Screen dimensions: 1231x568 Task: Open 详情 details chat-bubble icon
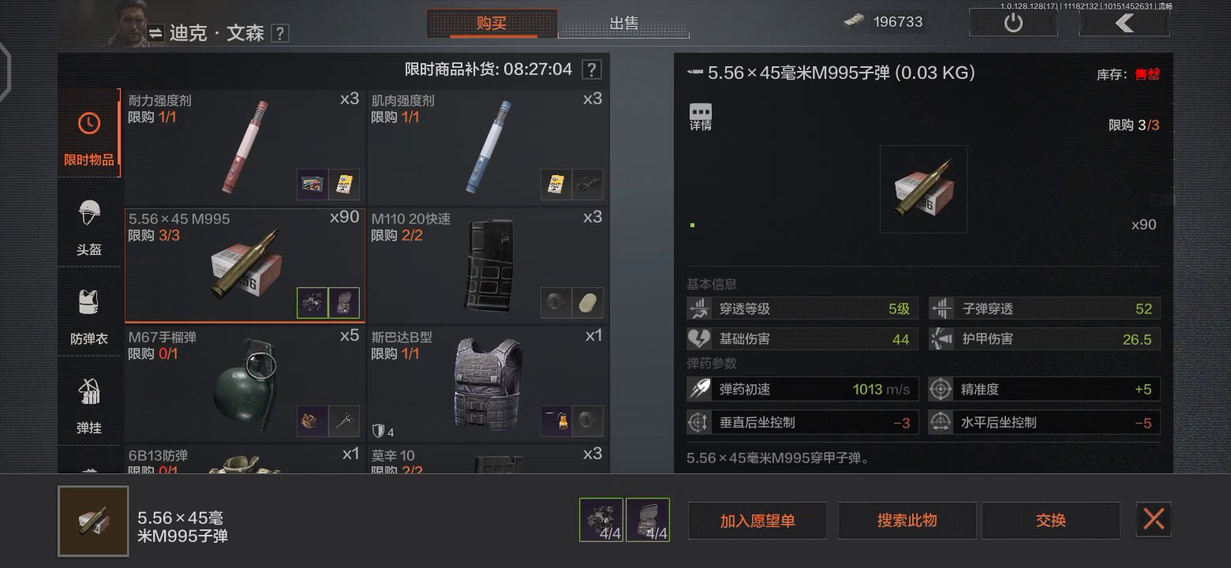(701, 117)
